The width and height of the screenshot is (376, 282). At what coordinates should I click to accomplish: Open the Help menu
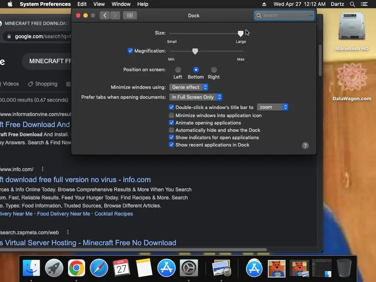pyautogui.click(x=143, y=4)
